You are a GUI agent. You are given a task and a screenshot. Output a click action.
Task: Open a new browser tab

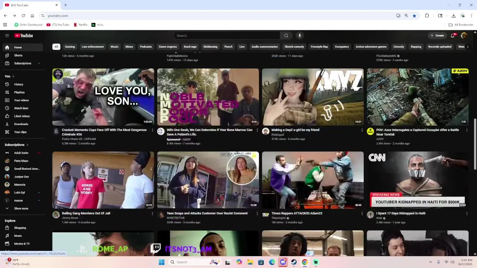tap(66, 5)
